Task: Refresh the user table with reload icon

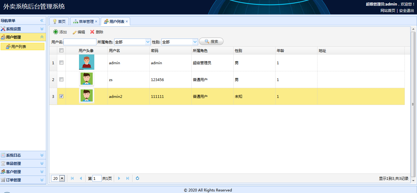Action: [137, 178]
